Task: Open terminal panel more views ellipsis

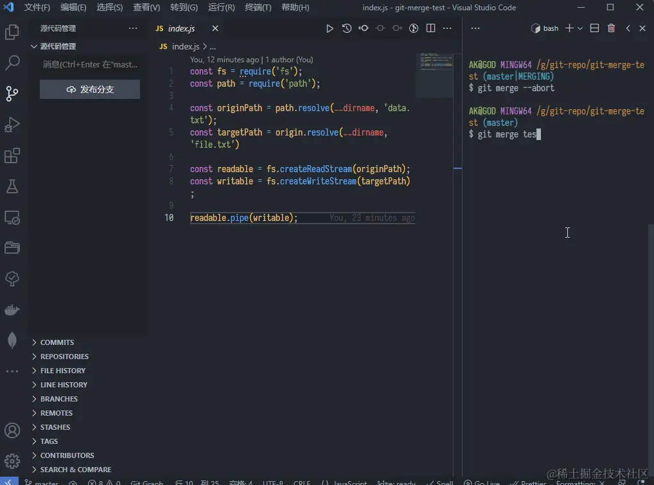Action: click(475, 28)
